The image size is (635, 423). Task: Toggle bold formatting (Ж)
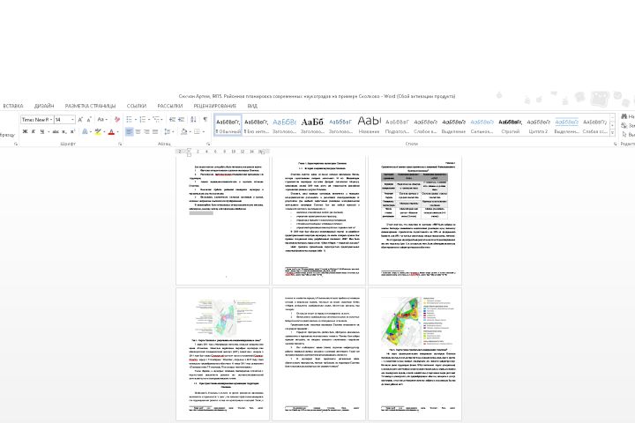coord(25,131)
